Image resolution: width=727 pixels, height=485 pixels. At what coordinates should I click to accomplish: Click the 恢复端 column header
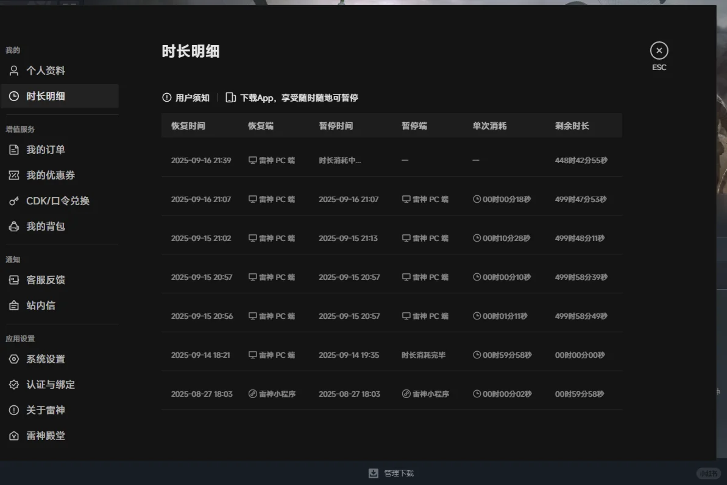[x=261, y=126]
